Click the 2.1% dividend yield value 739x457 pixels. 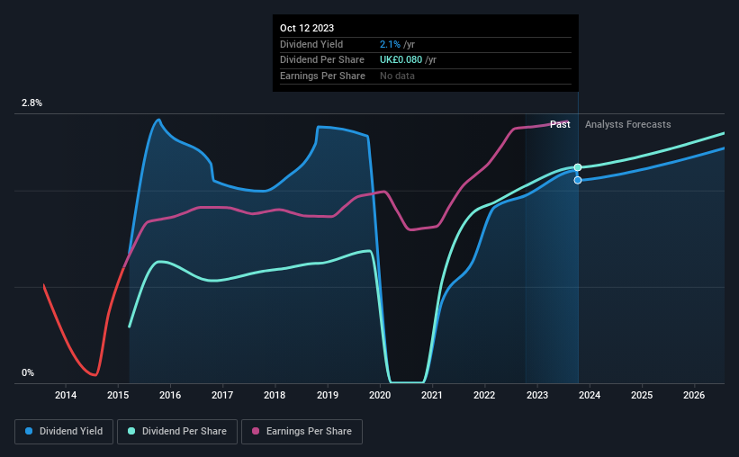pos(390,44)
